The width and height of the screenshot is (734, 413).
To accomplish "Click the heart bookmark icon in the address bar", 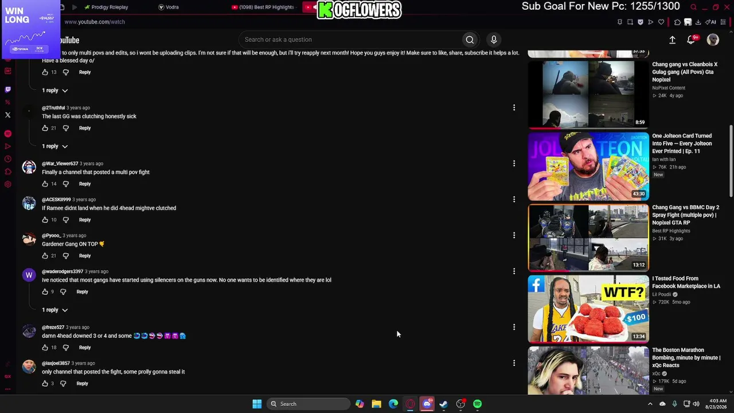I will click(x=661, y=22).
